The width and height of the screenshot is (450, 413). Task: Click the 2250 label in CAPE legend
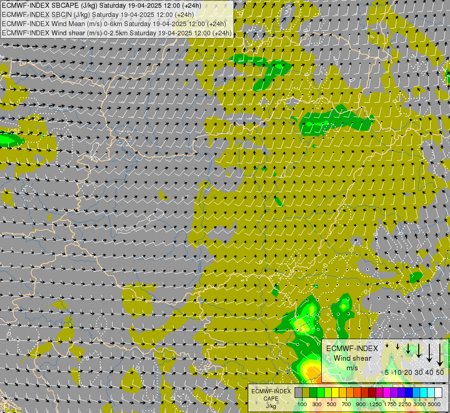pyautogui.click(x=405, y=404)
